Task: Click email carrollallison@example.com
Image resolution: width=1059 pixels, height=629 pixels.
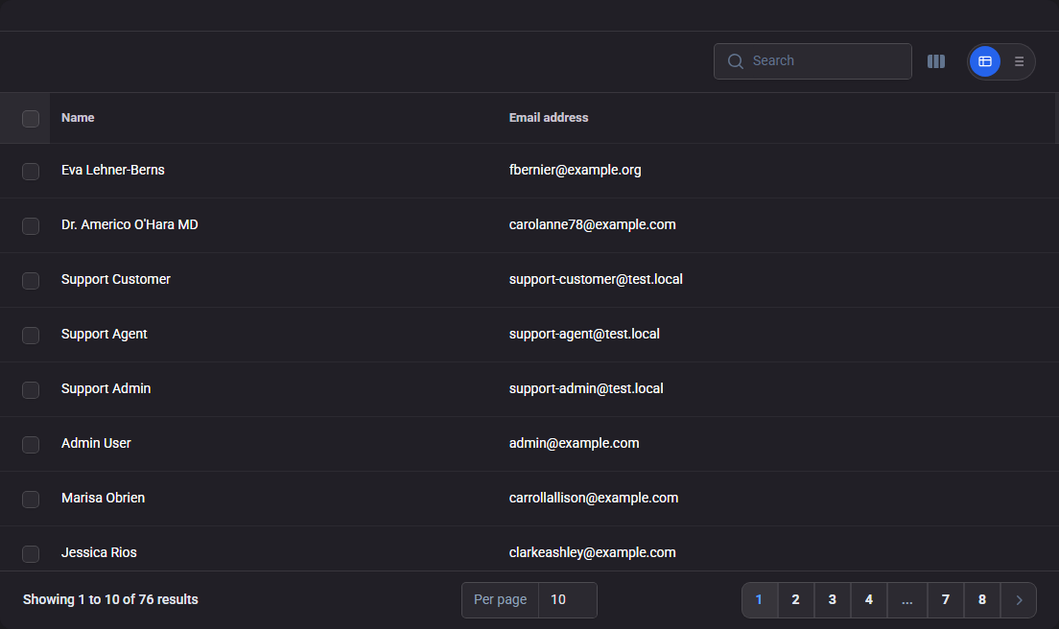Action: pos(594,498)
